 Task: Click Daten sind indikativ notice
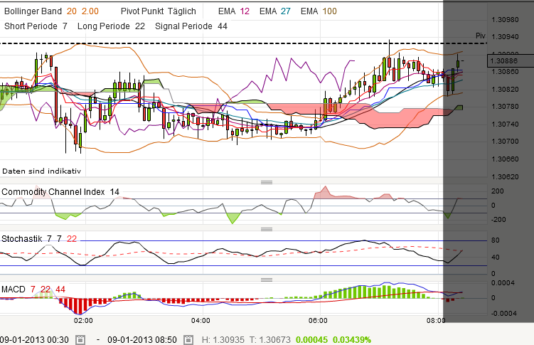tap(41, 171)
